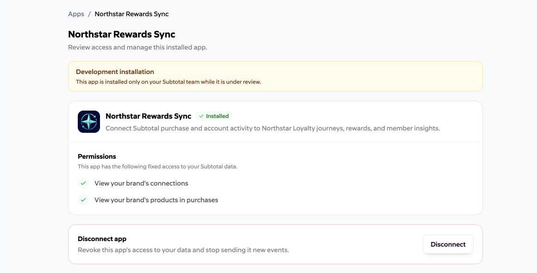
Task: Click the Permissions heading
Action: (97, 156)
